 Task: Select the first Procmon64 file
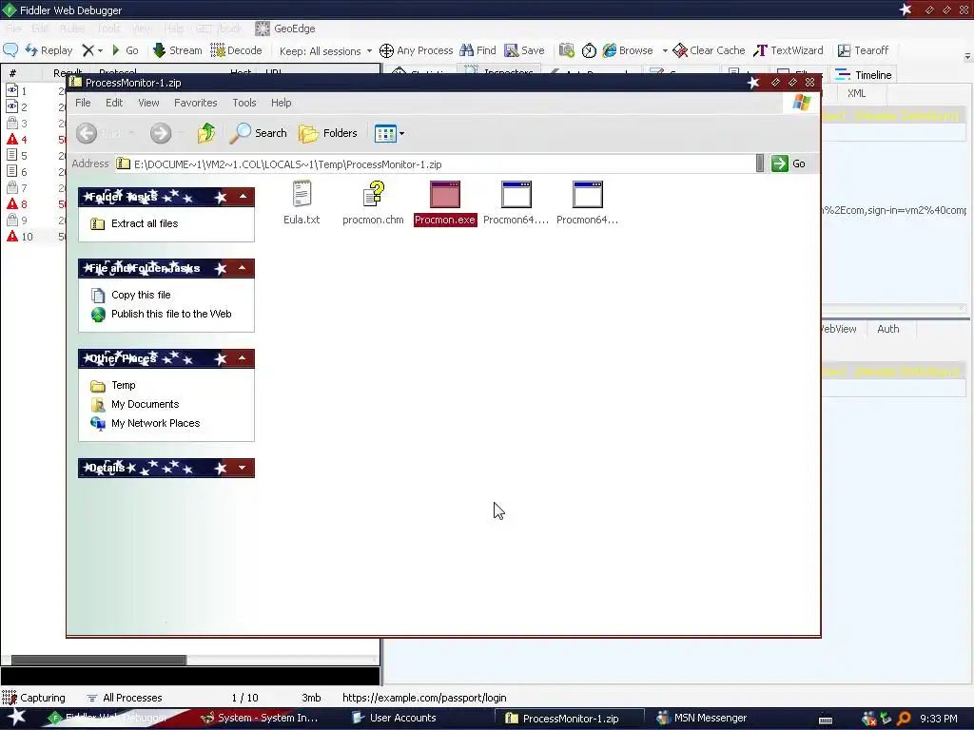coord(516,203)
